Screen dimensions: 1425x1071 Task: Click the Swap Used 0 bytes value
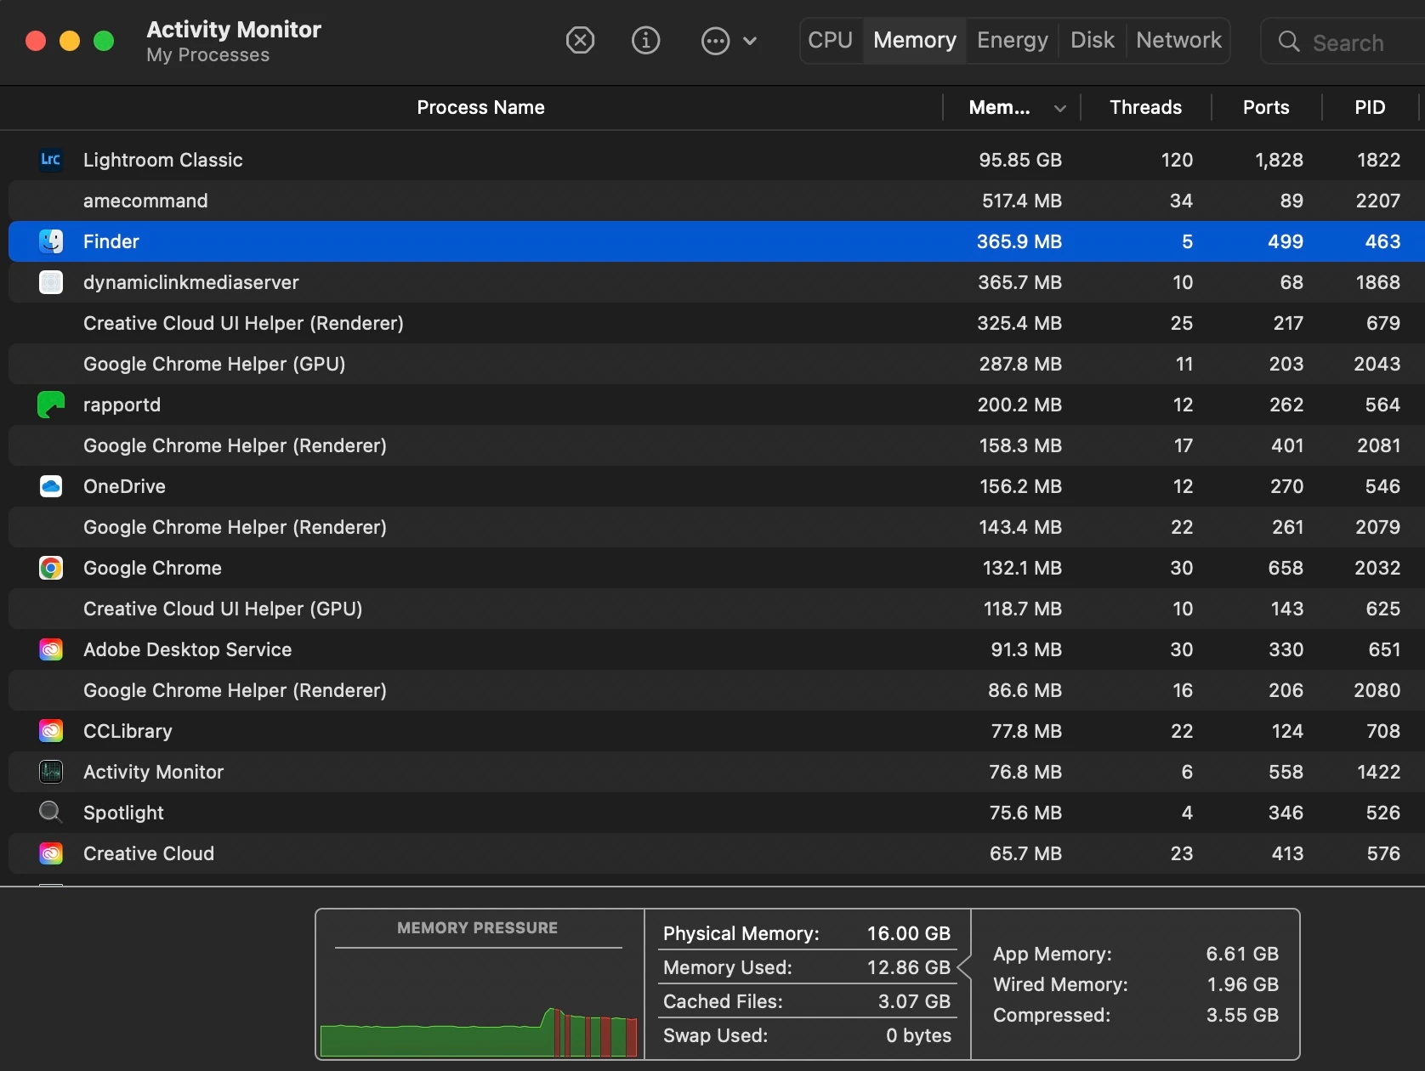coord(918,1035)
